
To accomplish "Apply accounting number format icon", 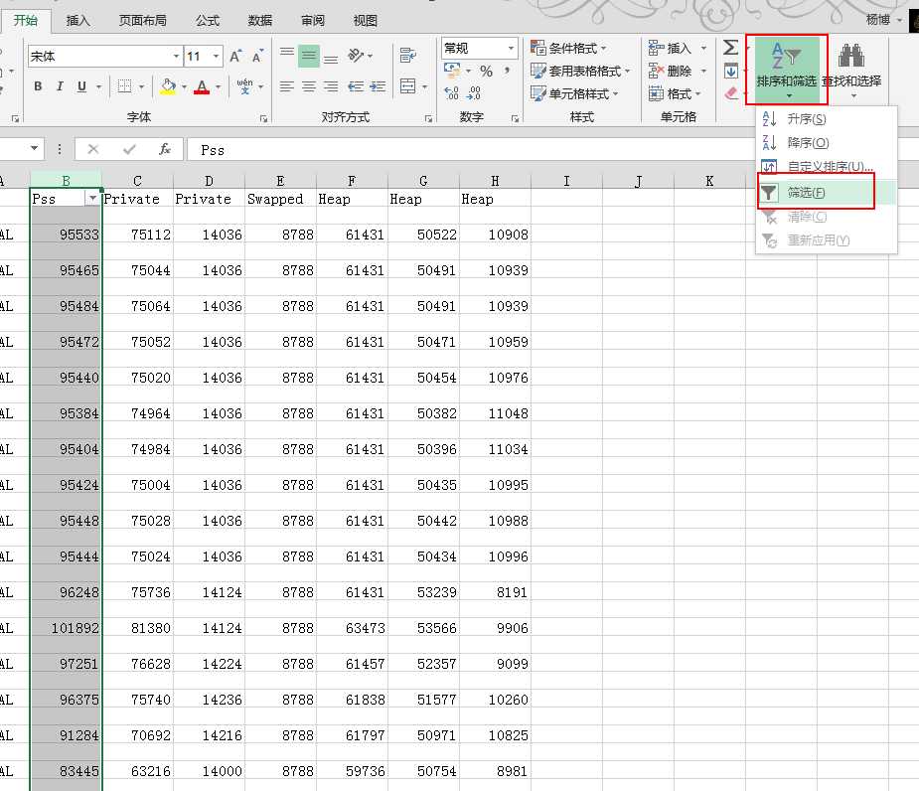I will coord(452,71).
